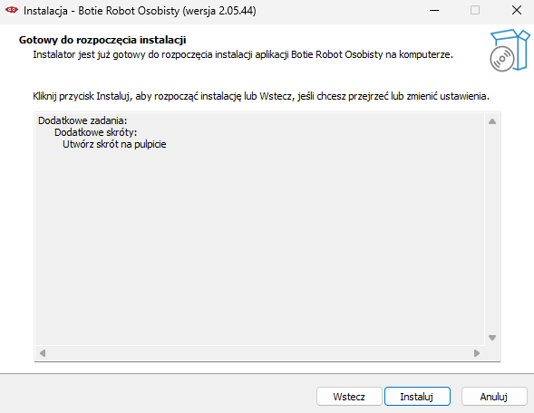The height and width of the screenshot is (413, 534).
Task: Click the horizontal scrollbar track below summary
Action: point(259,353)
